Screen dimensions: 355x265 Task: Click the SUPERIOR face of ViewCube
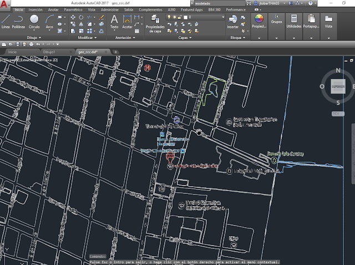coord(337,87)
